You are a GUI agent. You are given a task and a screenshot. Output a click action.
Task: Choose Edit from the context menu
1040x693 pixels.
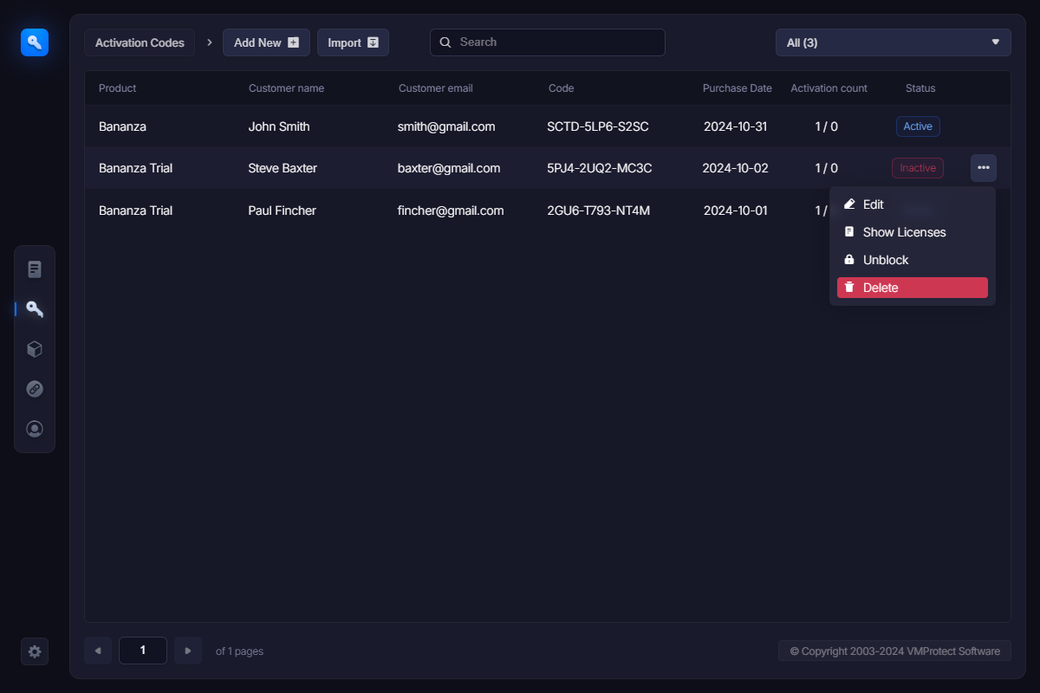pos(873,204)
